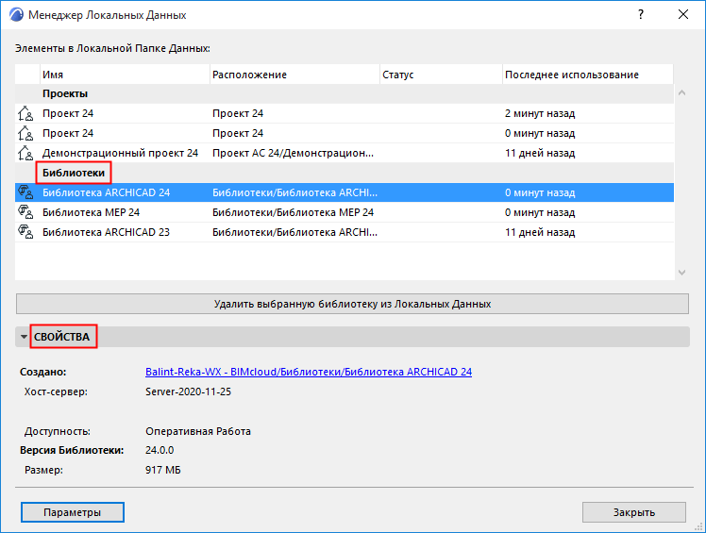Screen dimensions: 706x533
Task: Click the '2 минут назад' cell
Action: click(540, 113)
